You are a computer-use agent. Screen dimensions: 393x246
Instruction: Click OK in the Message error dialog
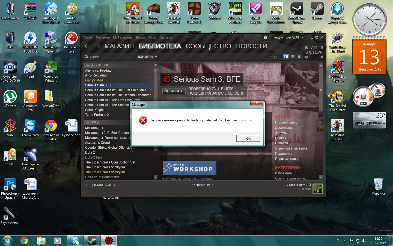pyautogui.click(x=248, y=139)
